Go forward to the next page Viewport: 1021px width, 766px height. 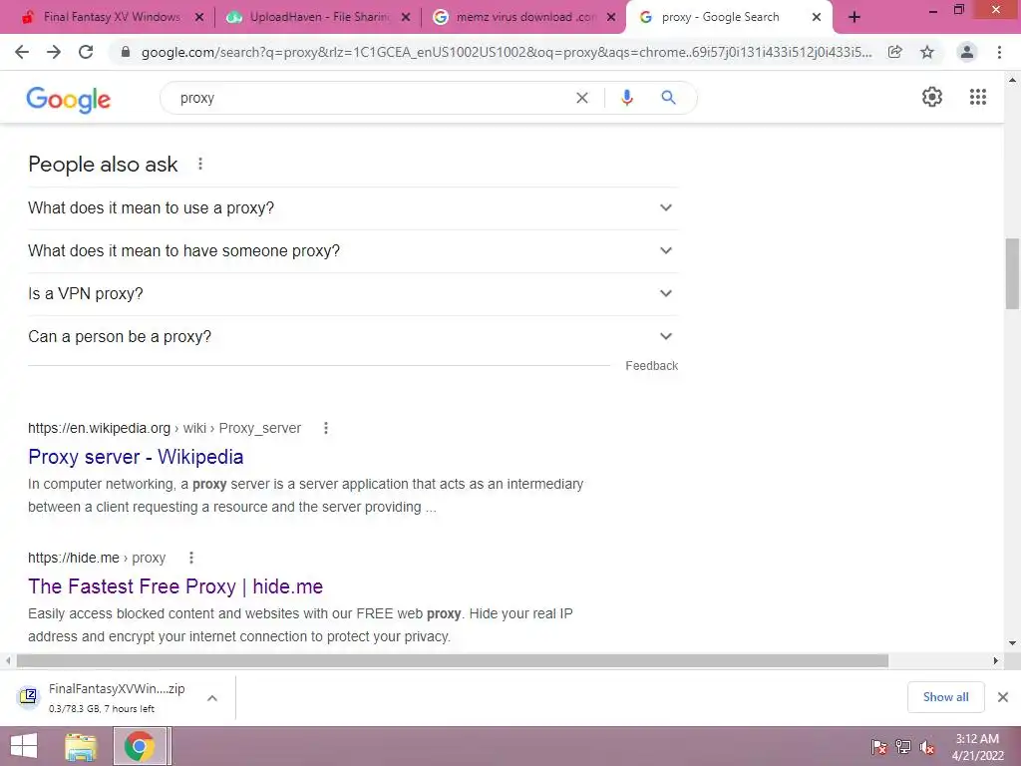pyautogui.click(x=54, y=52)
